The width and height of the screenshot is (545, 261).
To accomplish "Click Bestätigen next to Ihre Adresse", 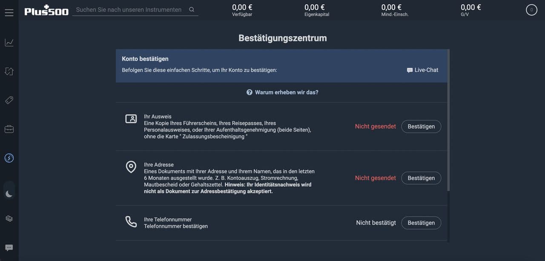I will [421, 178].
